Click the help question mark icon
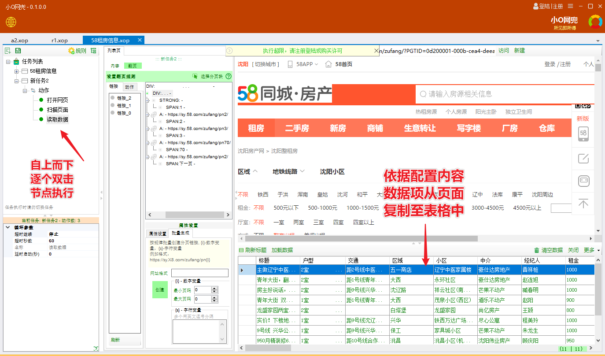Viewport: 605px width, 356px height. pyautogui.click(x=229, y=76)
